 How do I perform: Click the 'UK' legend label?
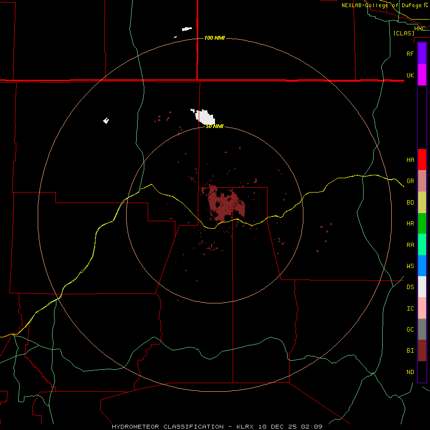[x=410, y=75]
